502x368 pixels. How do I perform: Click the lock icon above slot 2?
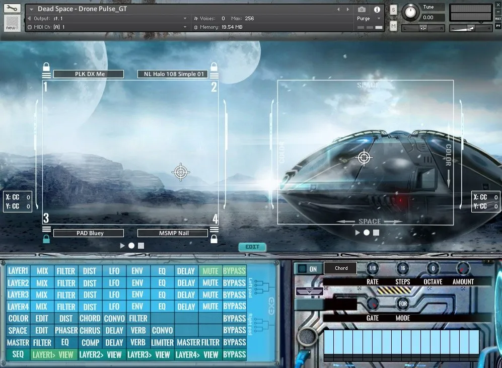(214, 66)
